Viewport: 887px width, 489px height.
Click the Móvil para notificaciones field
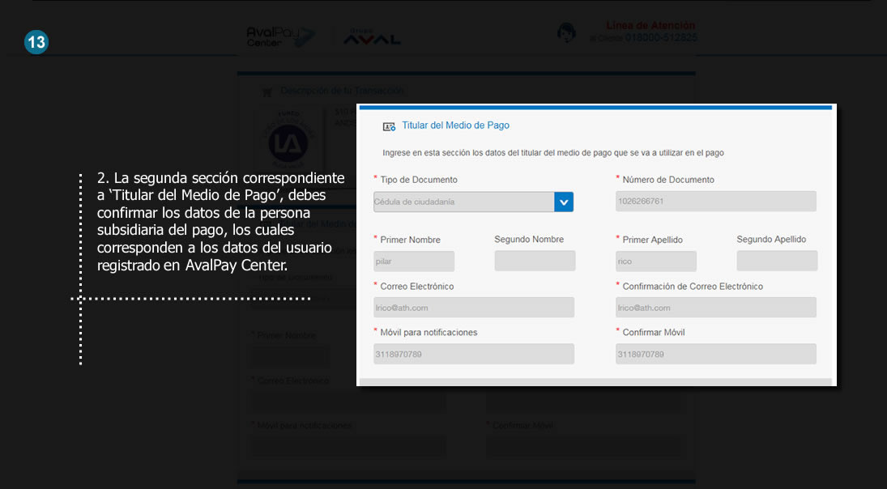click(473, 354)
